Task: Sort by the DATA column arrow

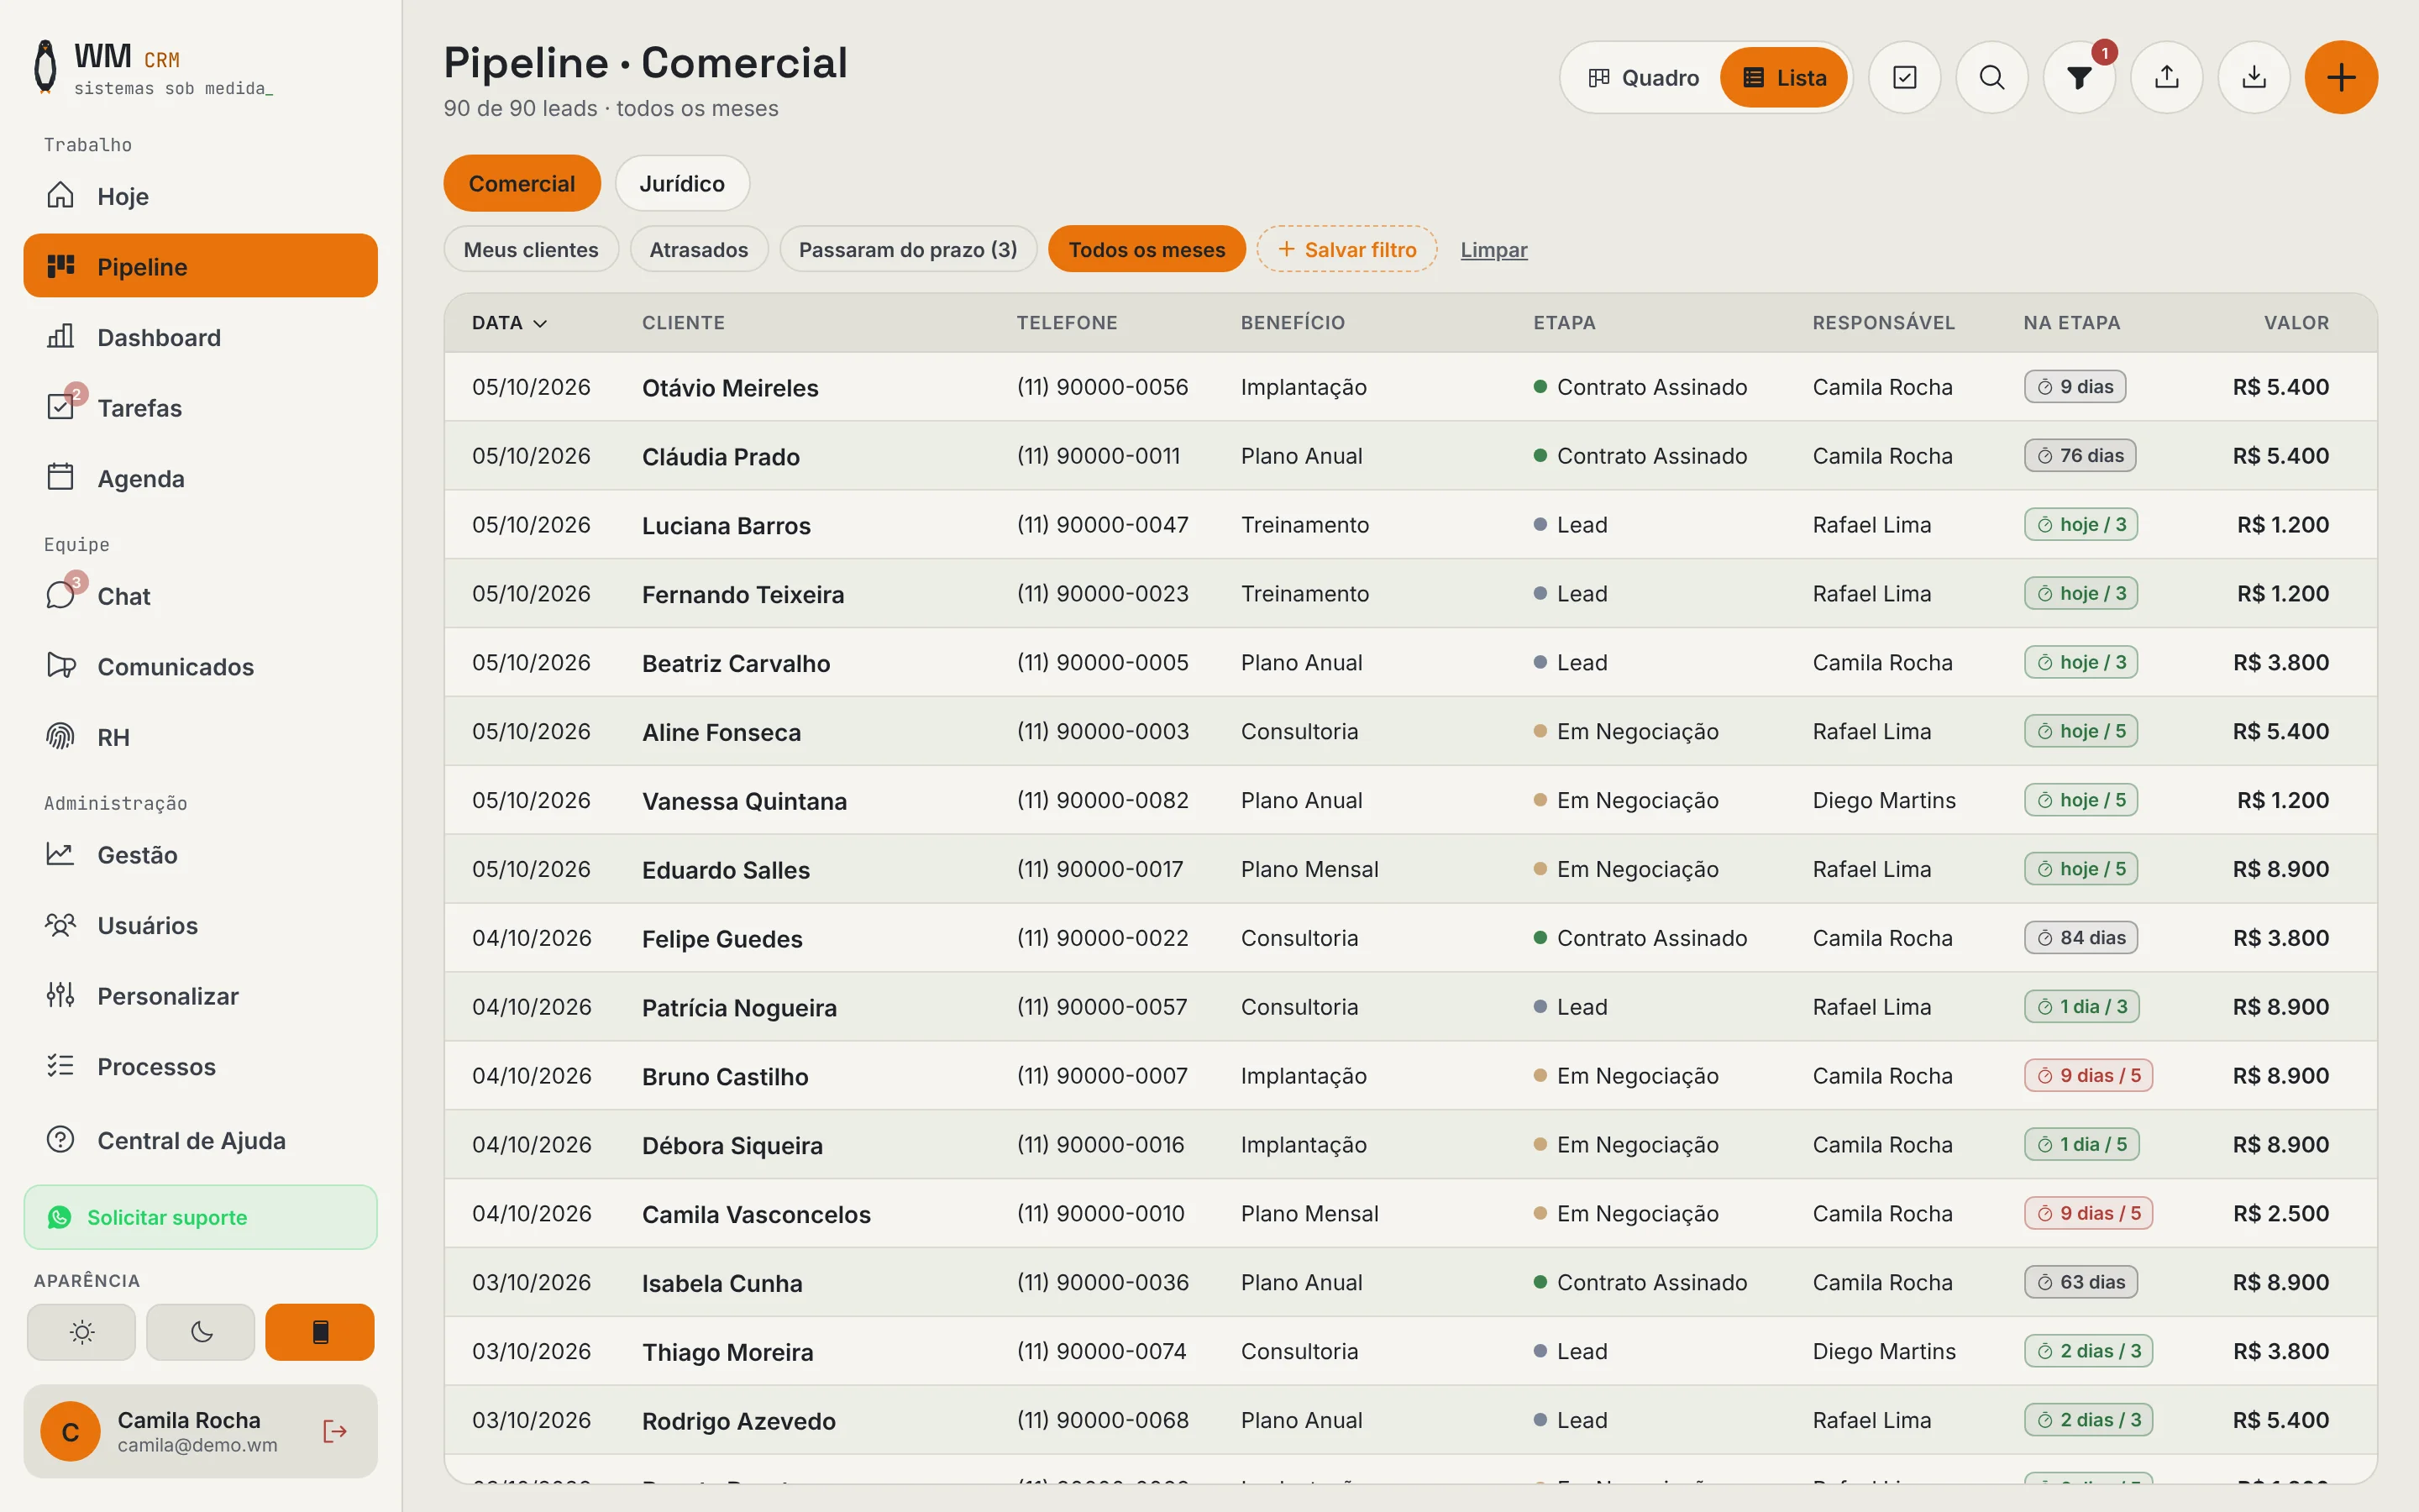Action: [541, 323]
